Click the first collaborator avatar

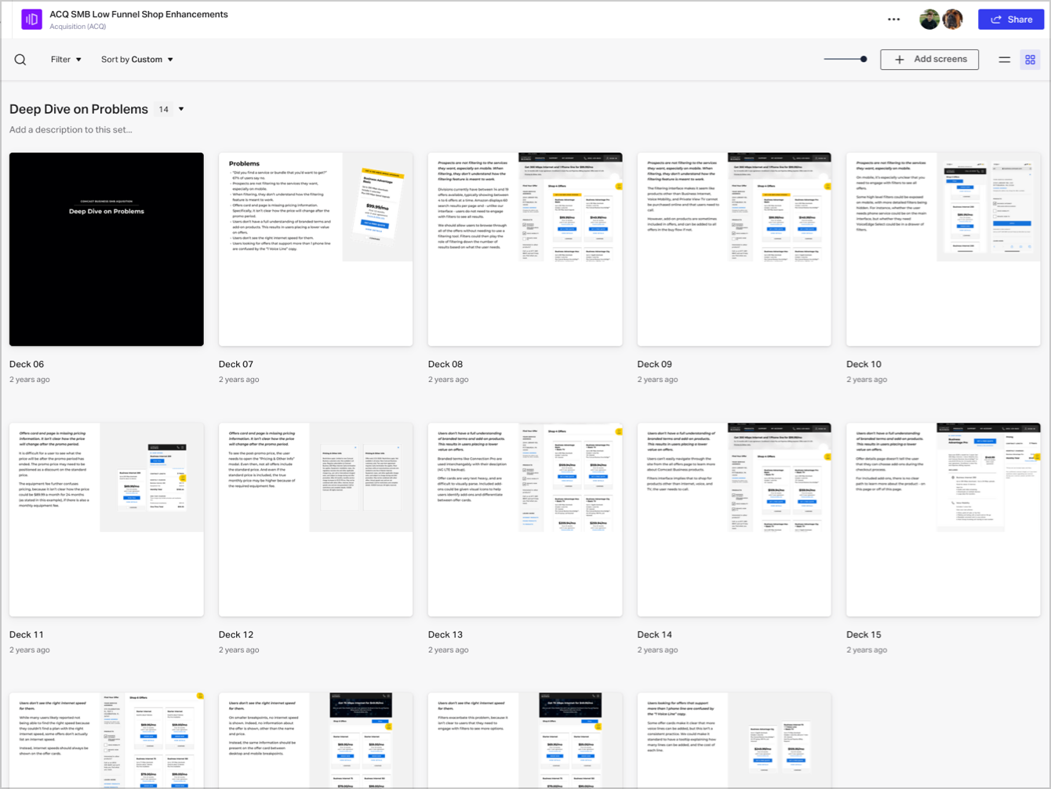point(929,20)
